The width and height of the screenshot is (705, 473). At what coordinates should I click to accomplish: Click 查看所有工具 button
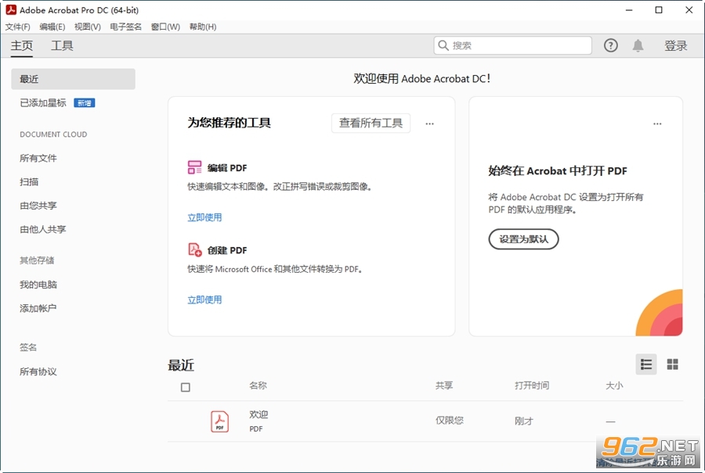coord(371,123)
